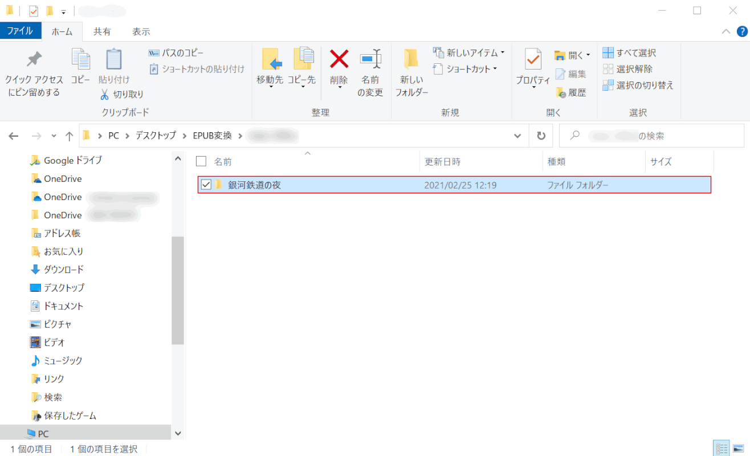750x456 pixels.
Task: Switch to large icons view toggle
Action: pyautogui.click(x=738, y=449)
